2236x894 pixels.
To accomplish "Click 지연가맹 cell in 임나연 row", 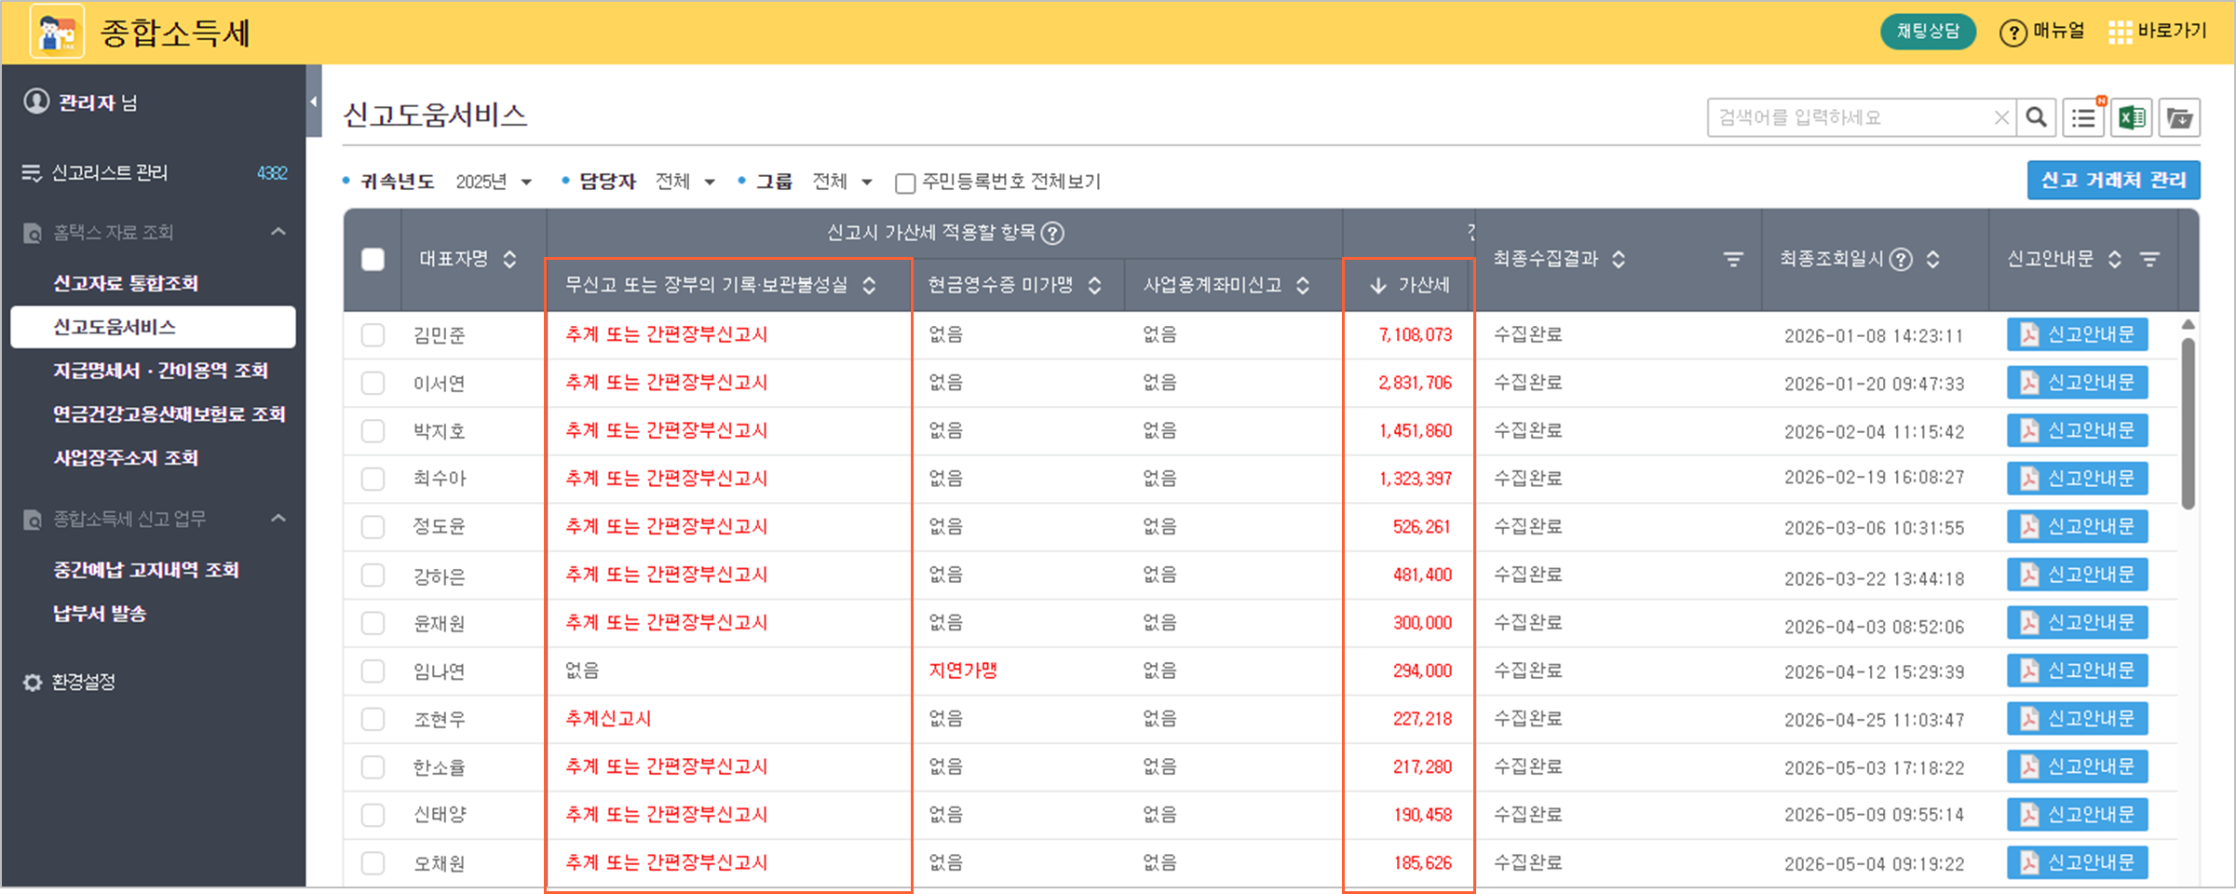I will coord(963,670).
